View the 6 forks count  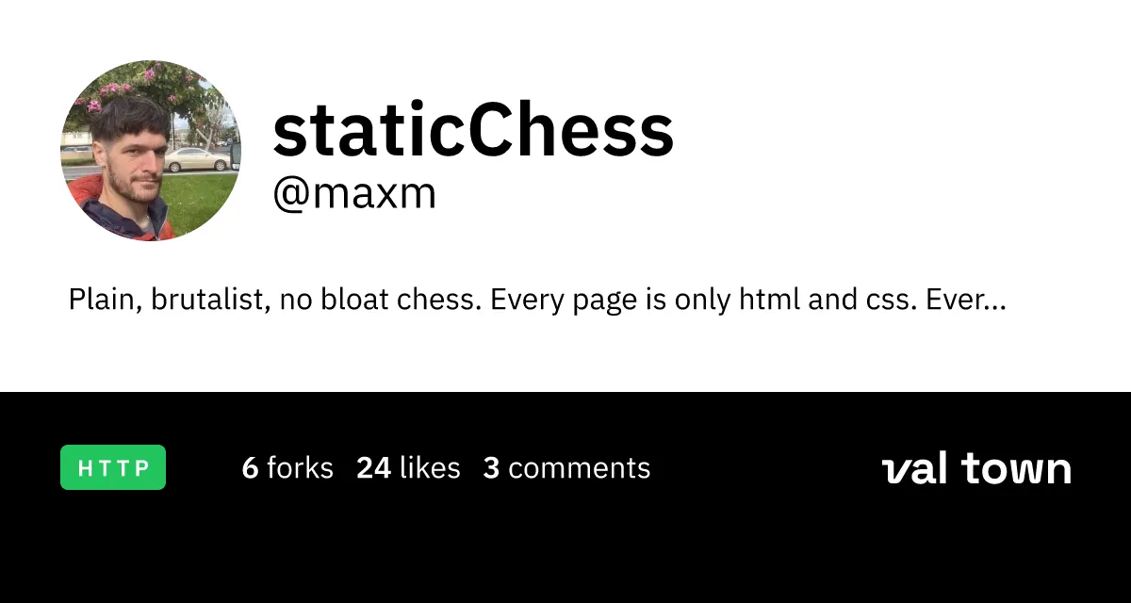click(x=287, y=468)
